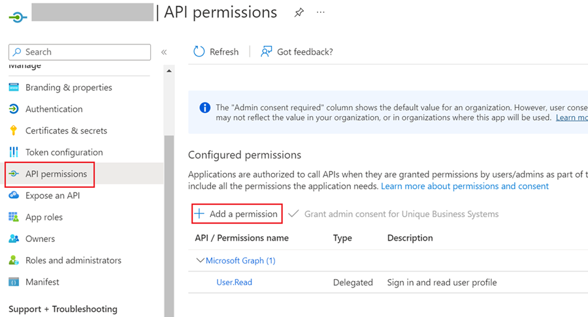Click the Roles and administrators icon
Image resolution: width=588 pixels, height=317 pixels.
pyautogui.click(x=14, y=260)
